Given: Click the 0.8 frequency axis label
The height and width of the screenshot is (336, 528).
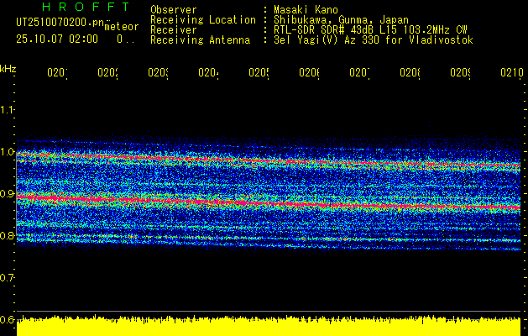Looking at the screenshot, I should click(7, 235).
